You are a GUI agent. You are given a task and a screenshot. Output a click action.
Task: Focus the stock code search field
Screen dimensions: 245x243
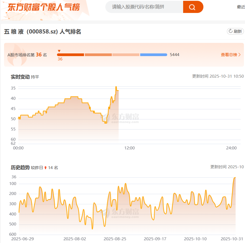pyautogui.click(x=144, y=7)
